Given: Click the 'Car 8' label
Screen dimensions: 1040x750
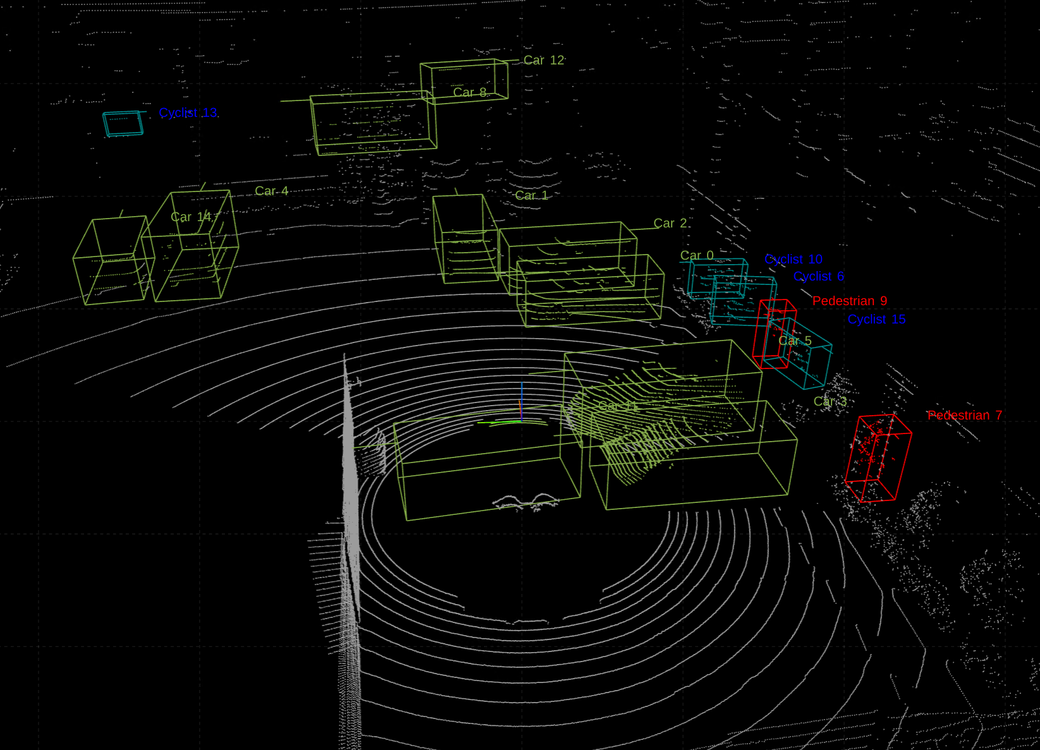Looking at the screenshot, I should click(469, 92).
